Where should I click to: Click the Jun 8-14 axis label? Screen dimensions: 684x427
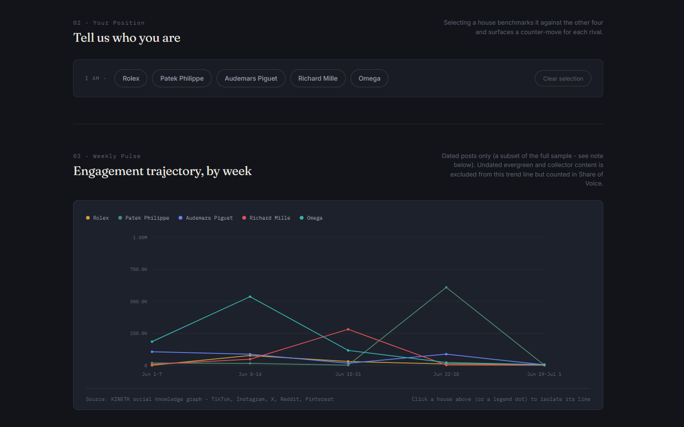(250, 374)
